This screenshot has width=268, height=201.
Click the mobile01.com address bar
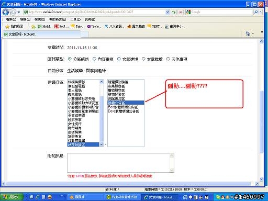point(94,12)
